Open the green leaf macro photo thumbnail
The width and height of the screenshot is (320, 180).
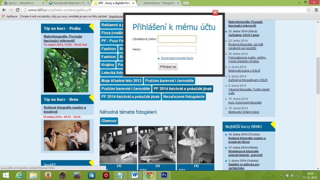click(x=66, y=70)
